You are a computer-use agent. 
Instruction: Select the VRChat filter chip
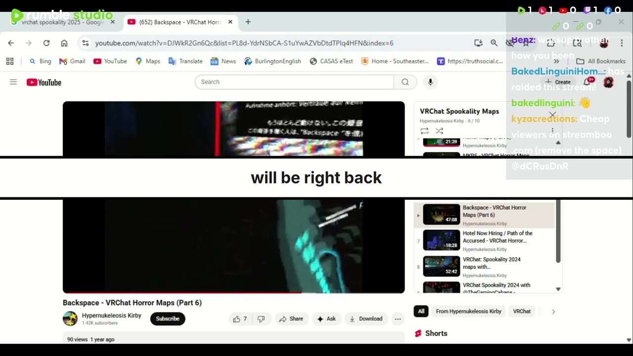click(x=522, y=311)
